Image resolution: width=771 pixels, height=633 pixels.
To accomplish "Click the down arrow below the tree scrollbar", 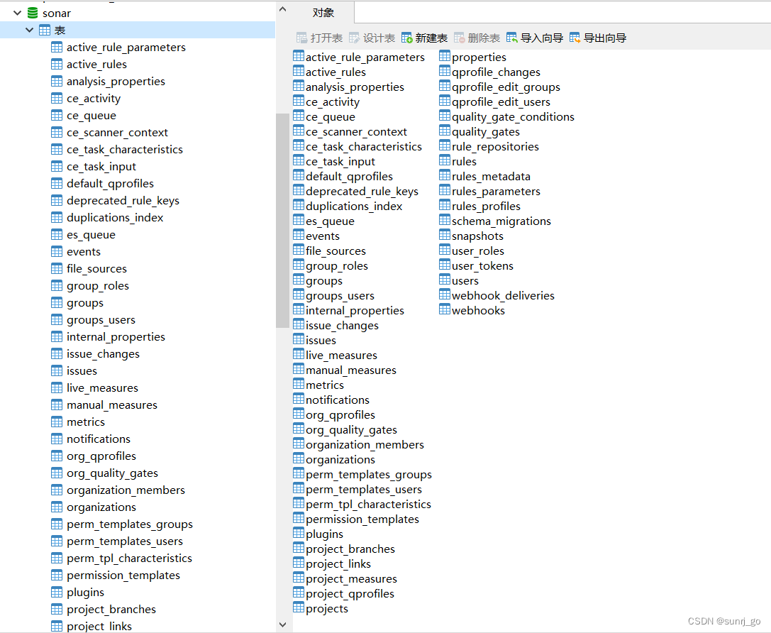I will click(283, 624).
